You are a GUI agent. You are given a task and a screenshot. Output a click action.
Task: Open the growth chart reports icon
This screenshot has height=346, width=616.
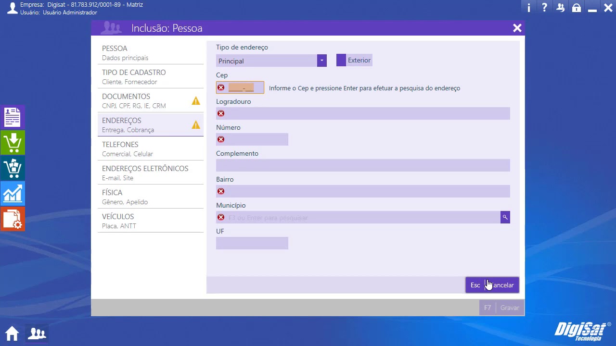pyautogui.click(x=13, y=194)
